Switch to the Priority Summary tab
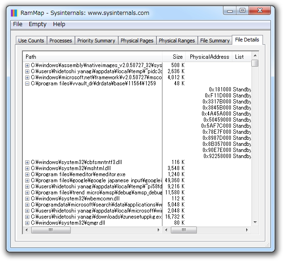The width and height of the screenshot is (283, 261). click(x=96, y=41)
